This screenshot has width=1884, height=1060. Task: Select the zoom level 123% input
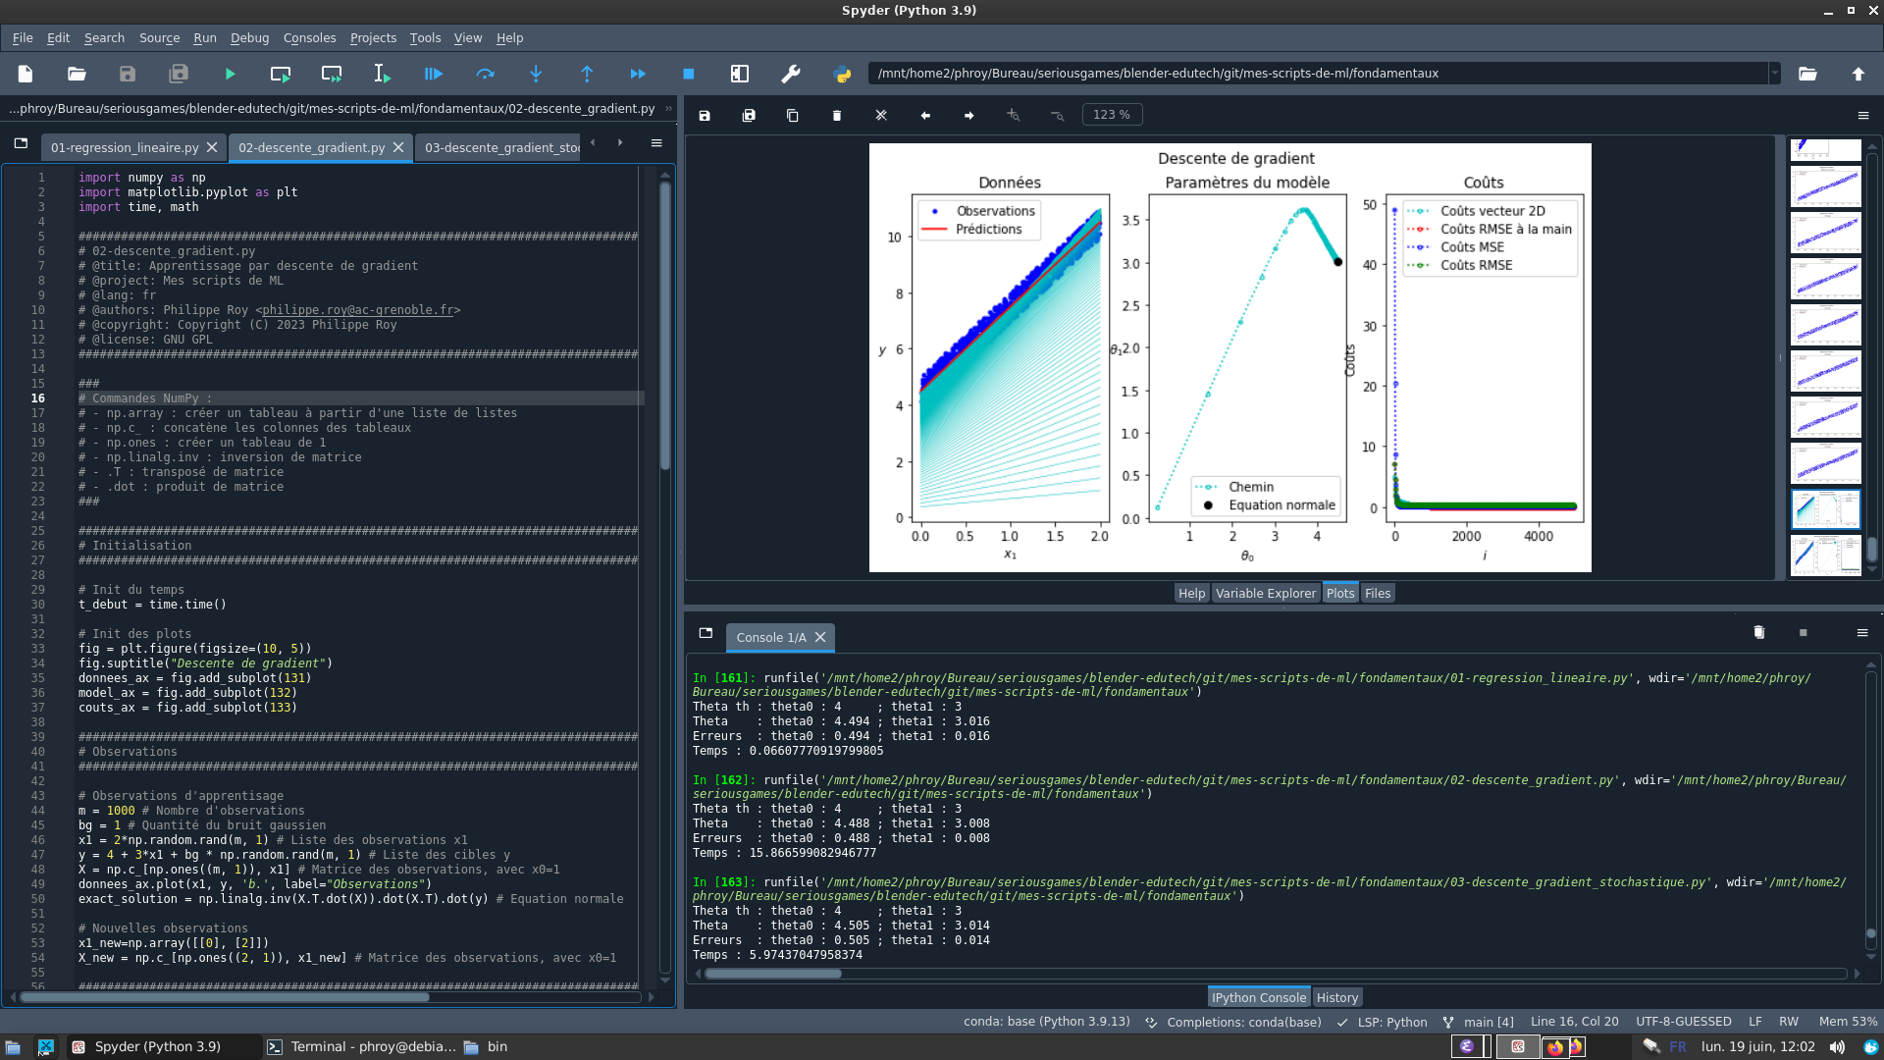click(x=1112, y=115)
